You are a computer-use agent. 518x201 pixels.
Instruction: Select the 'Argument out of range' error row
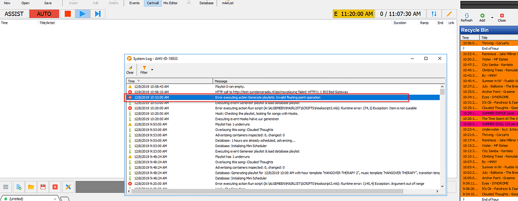283,183
